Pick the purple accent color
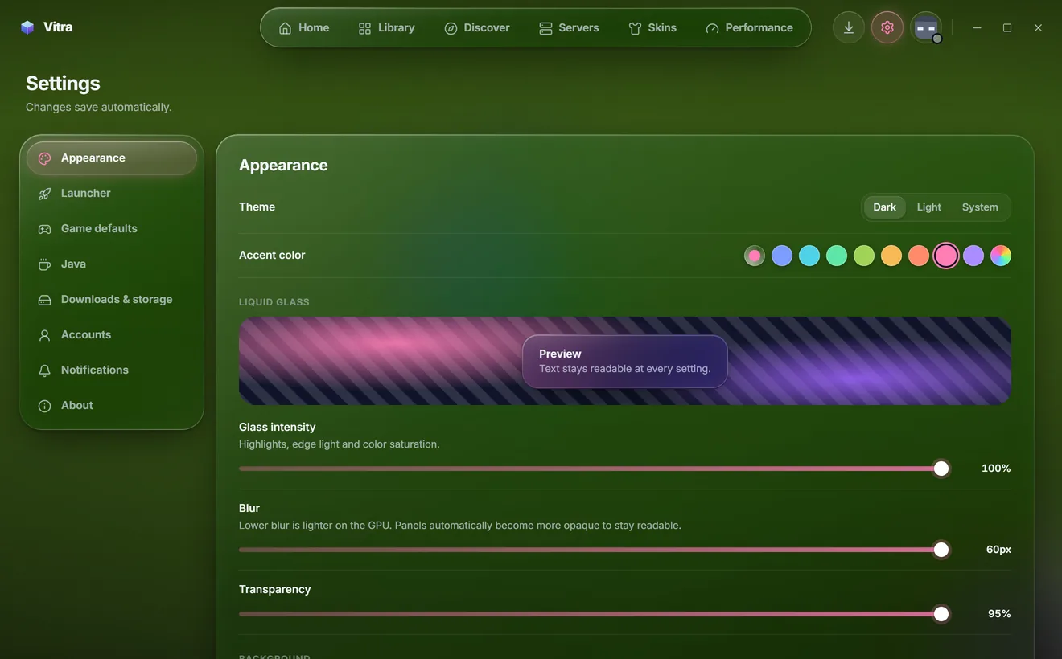 tap(973, 256)
